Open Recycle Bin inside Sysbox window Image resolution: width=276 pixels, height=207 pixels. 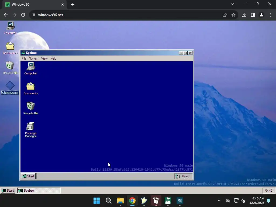click(31, 108)
